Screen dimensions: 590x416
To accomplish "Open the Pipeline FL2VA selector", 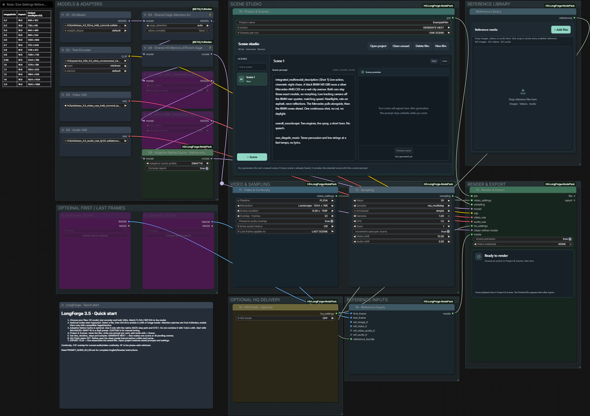I will click(x=285, y=201).
